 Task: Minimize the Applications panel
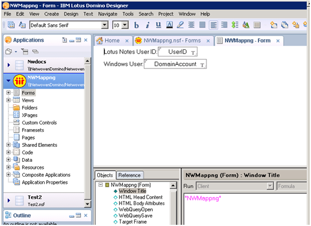72,40
